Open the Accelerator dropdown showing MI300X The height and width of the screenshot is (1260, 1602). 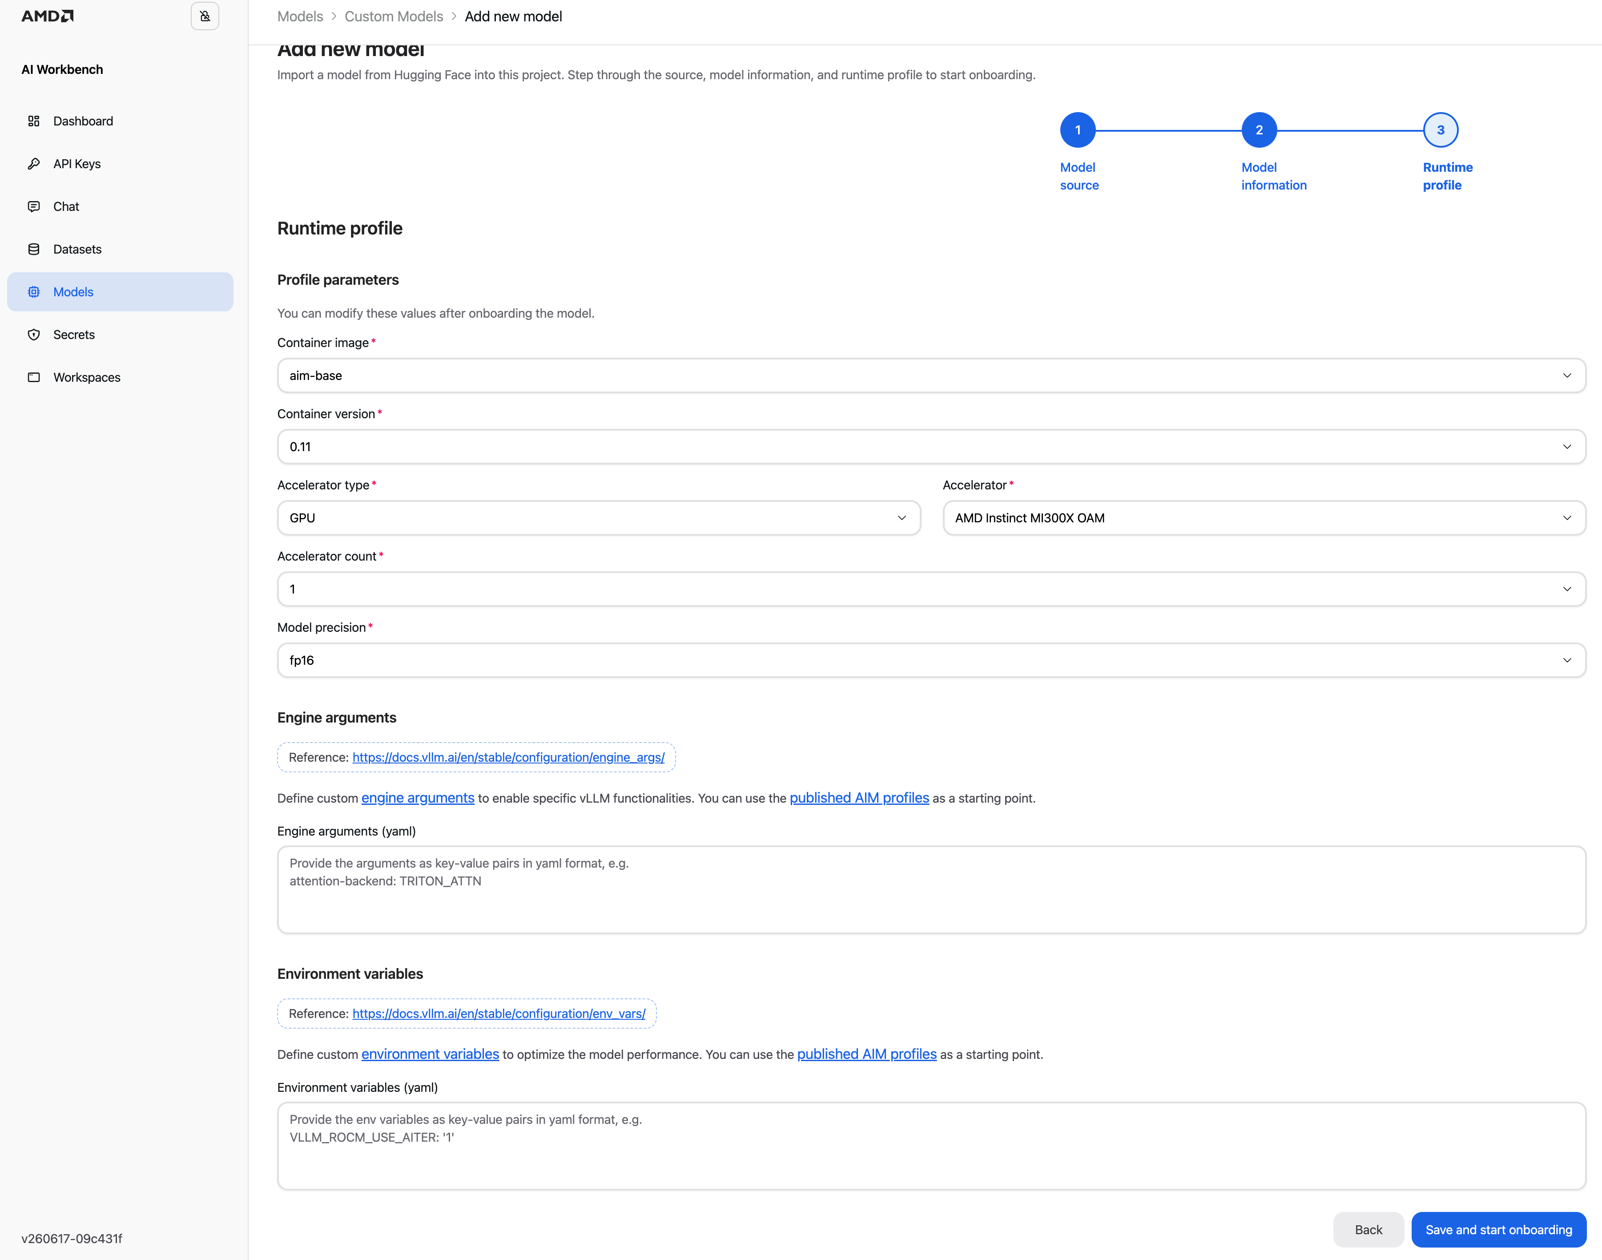pyautogui.click(x=1264, y=518)
